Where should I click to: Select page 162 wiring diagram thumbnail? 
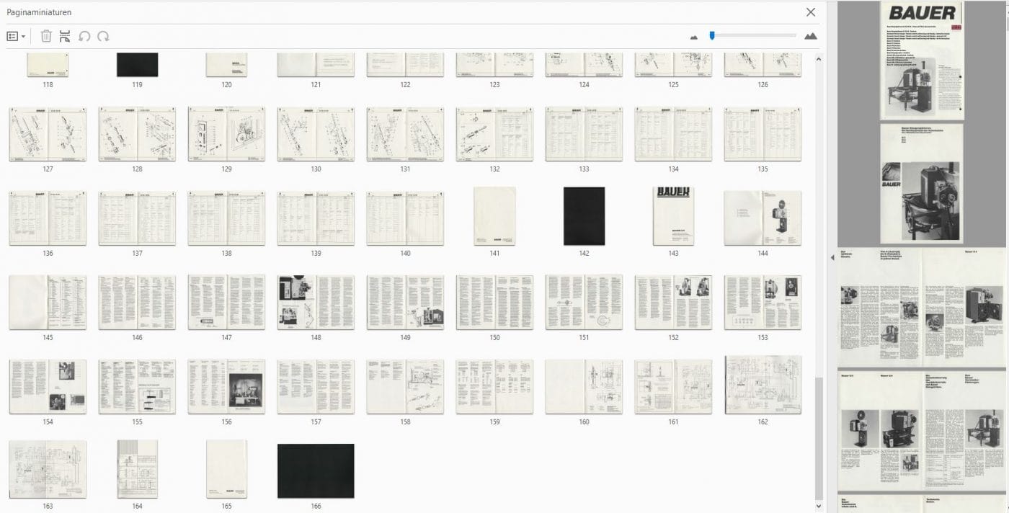[763, 385]
